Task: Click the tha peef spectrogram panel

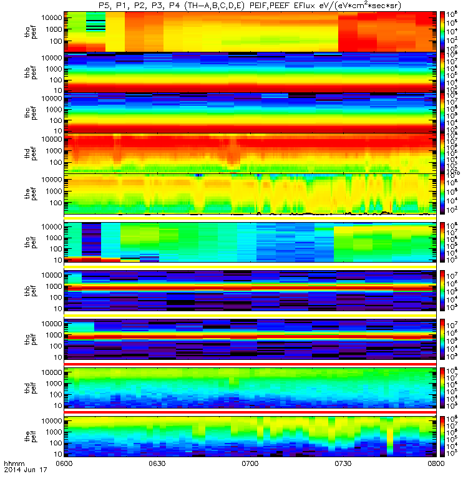Action: tap(250, 32)
